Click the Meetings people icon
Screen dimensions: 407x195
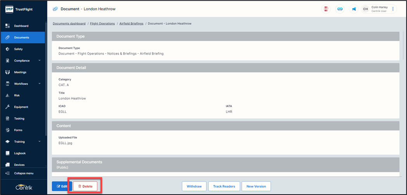coord(7,72)
